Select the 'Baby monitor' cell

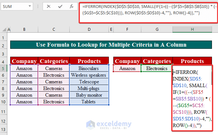(x=89, y=95)
